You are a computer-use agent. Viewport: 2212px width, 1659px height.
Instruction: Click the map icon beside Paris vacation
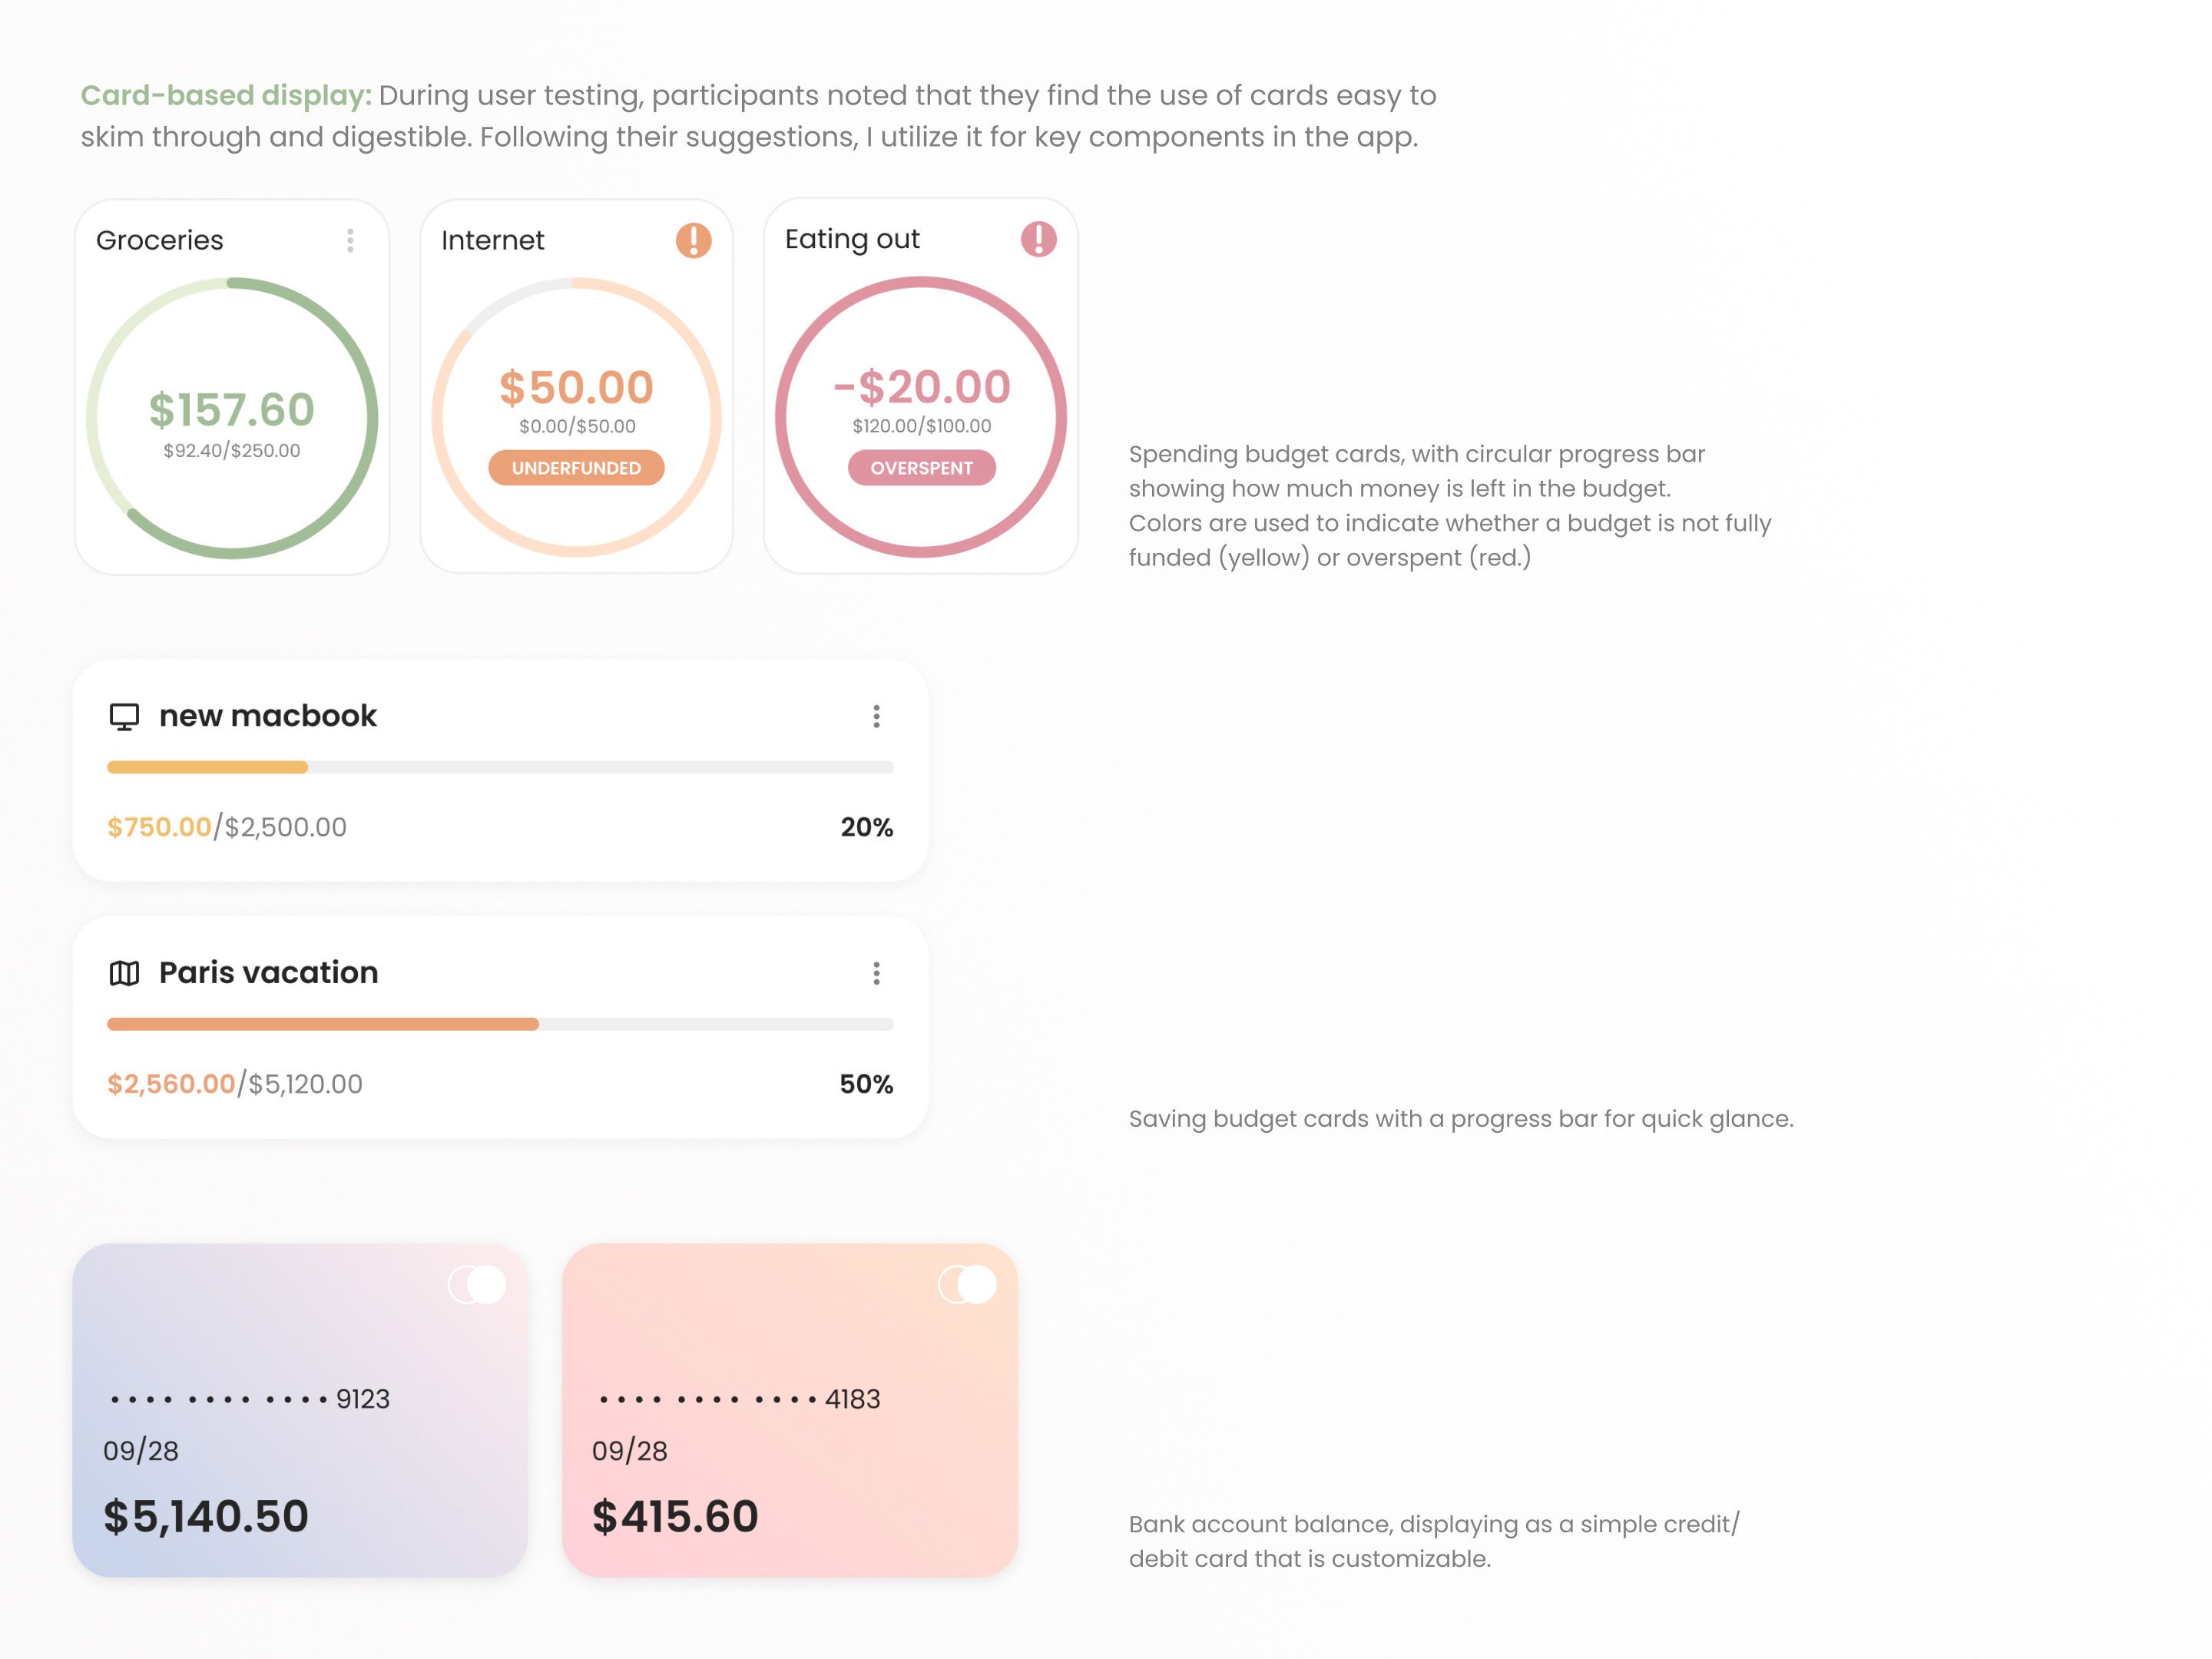tap(124, 973)
